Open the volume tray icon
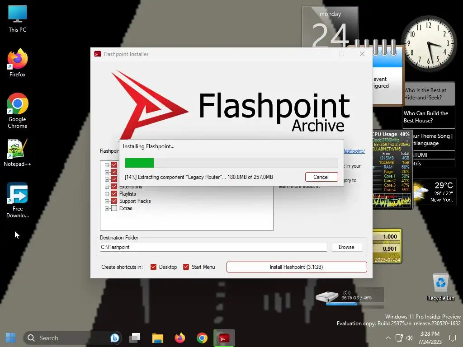Image resolution: width=463 pixels, height=347 pixels. (410, 338)
